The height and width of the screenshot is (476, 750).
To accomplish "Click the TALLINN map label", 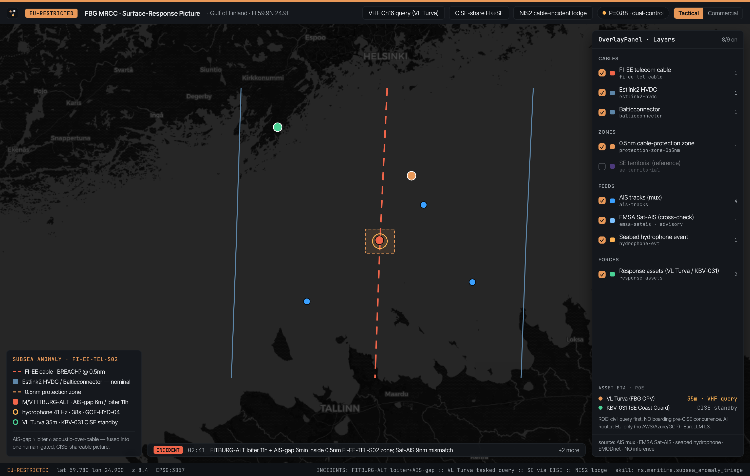I will (340, 408).
